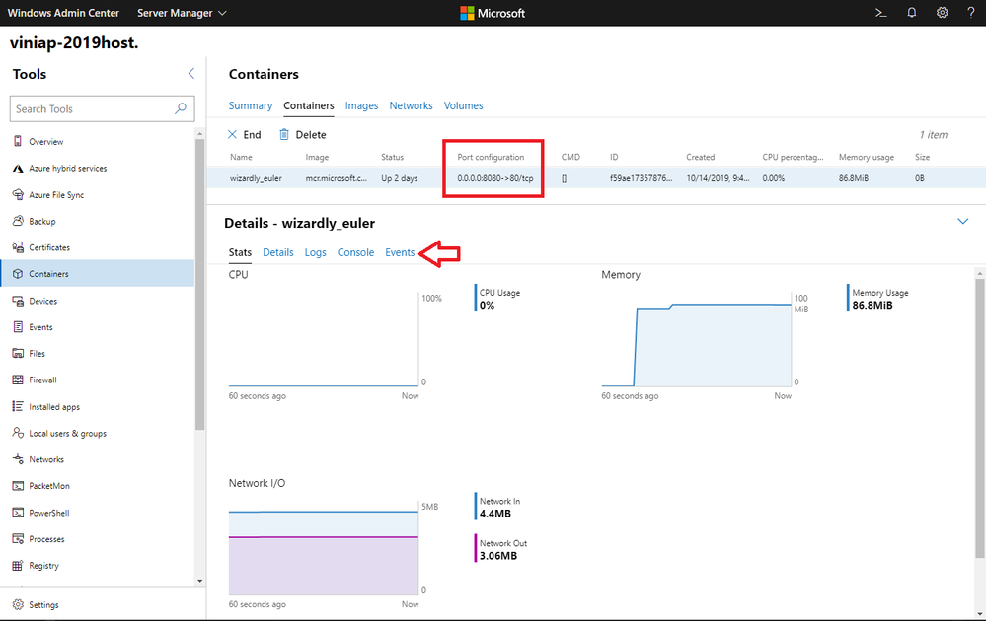The width and height of the screenshot is (986, 621).
Task: Focus the Search Tools input field
Action: point(103,108)
